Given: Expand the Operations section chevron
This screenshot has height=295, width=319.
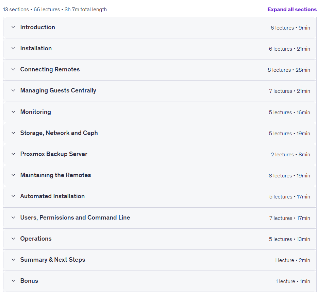Looking at the screenshot, I should tap(13, 239).
